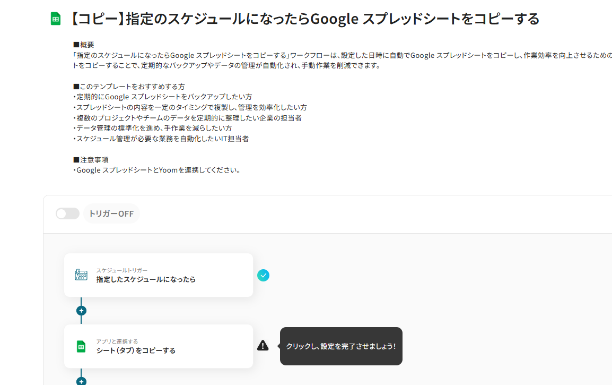
Task: Click the line ・データ管理の標準化を進め、手作業を減らしたい方
Action: (152, 128)
